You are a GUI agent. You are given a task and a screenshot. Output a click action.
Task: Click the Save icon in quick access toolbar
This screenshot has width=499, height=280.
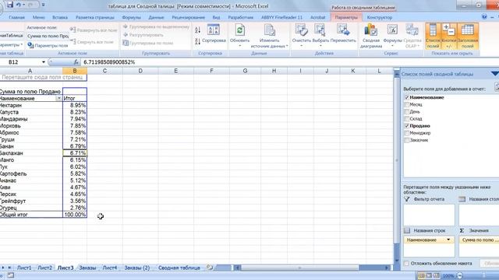pos(10,5)
